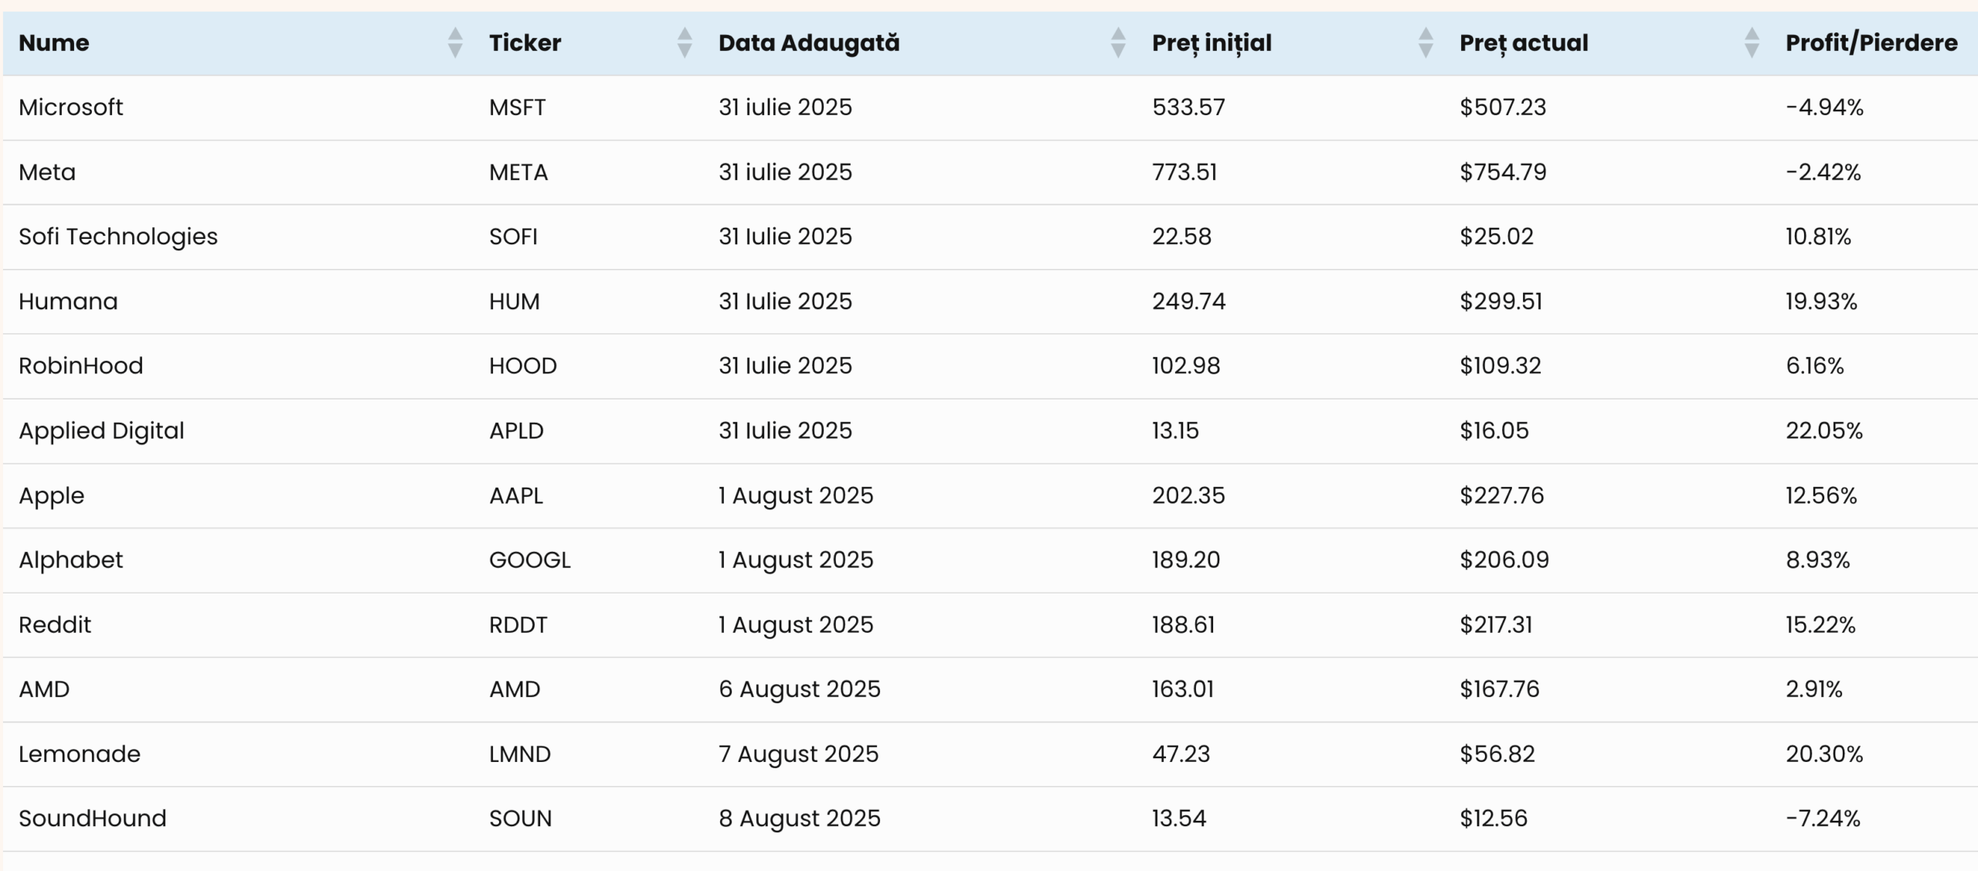Click SoundHound's -7.24% loss value

coord(1823,818)
